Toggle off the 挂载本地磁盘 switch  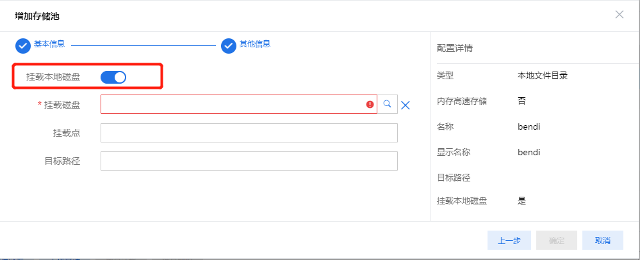pyautogui.click(x=113, y=77)
